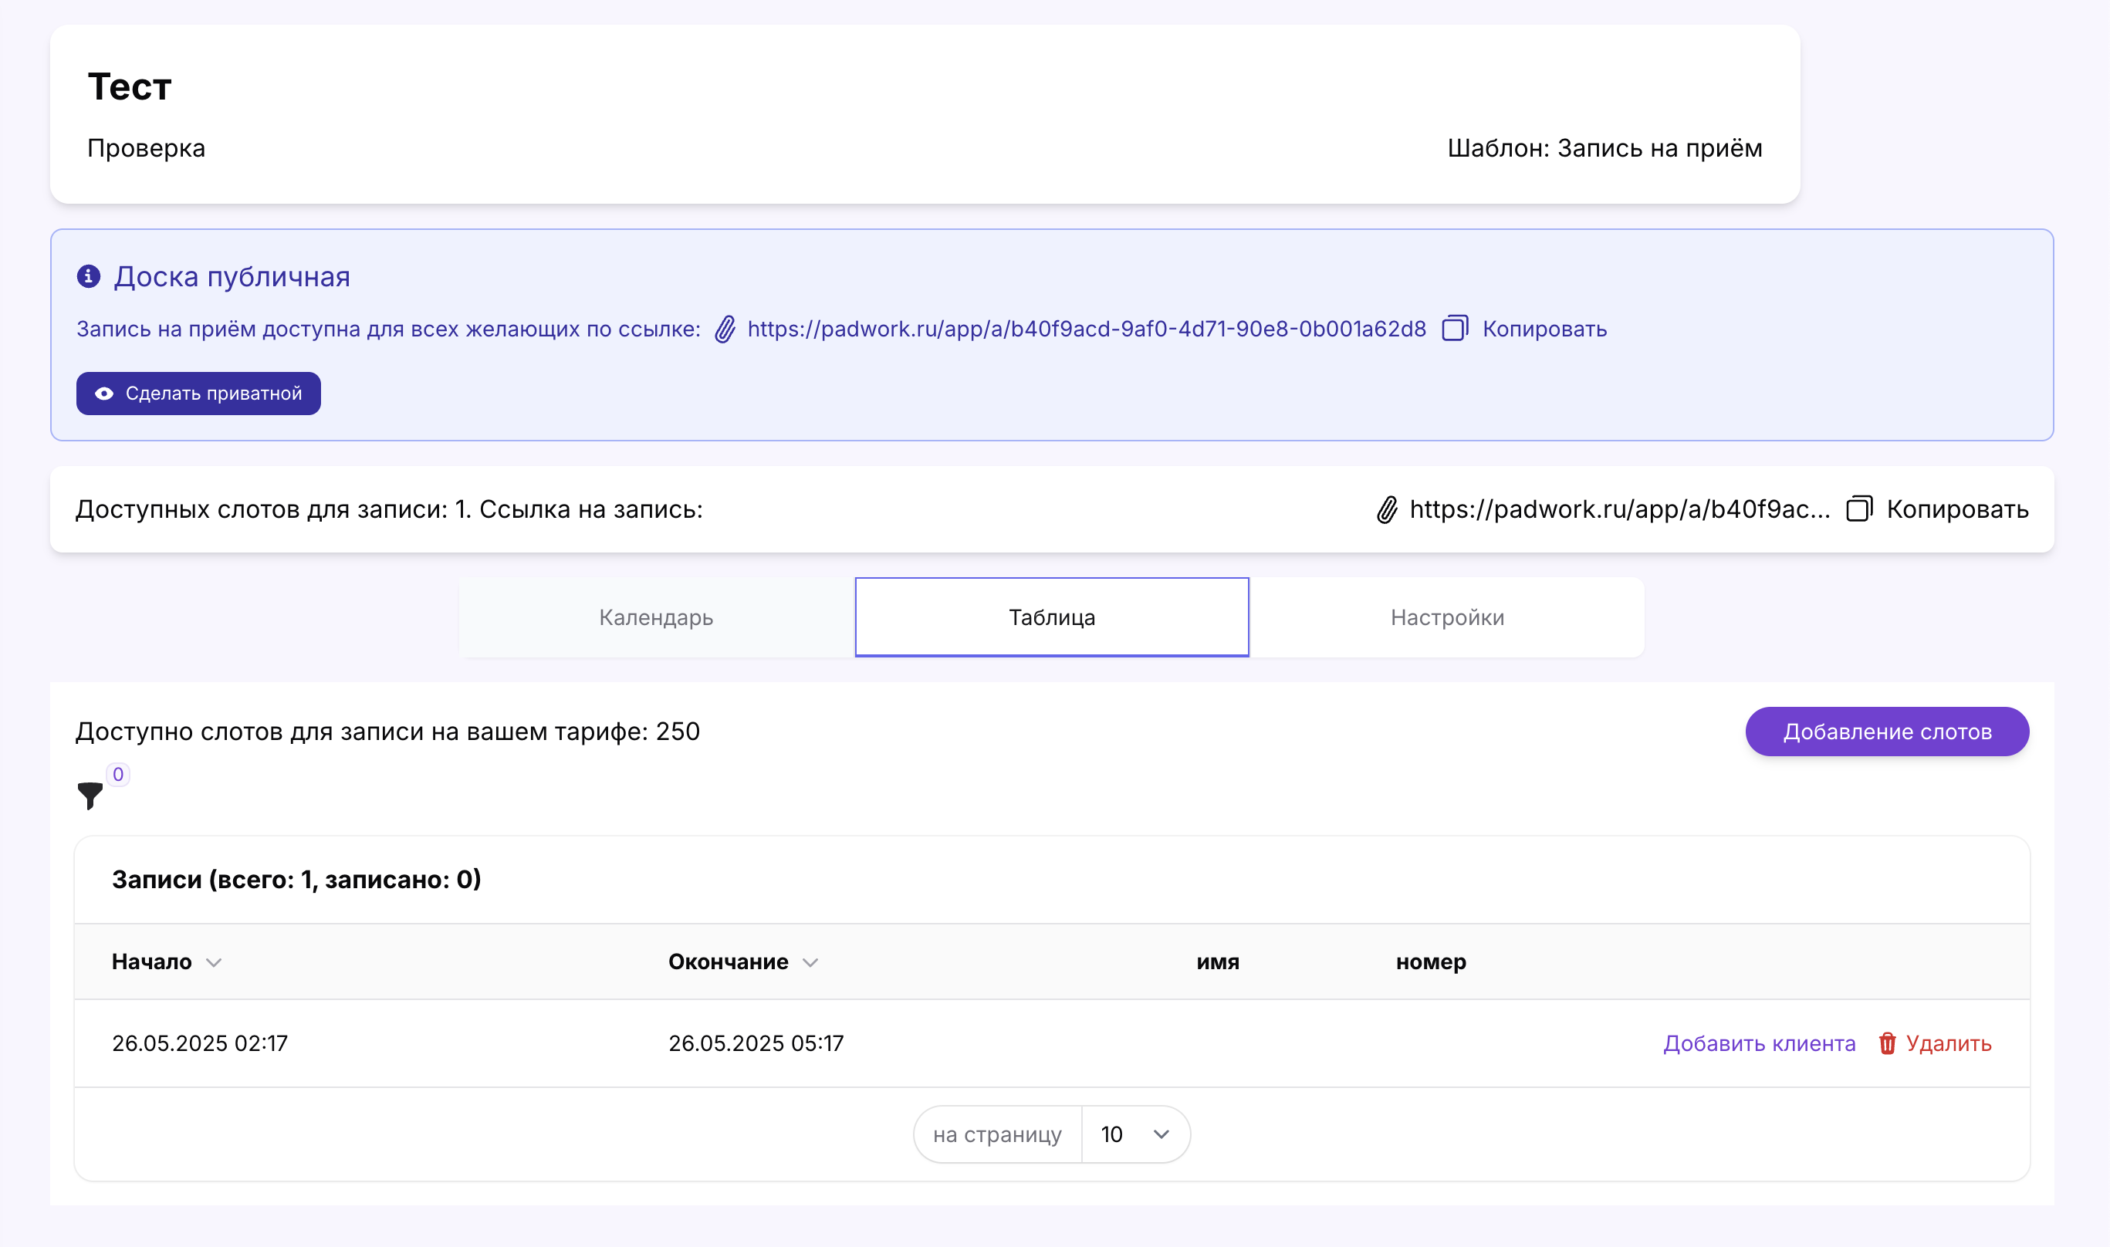This screenshot has width=2110, height=1247.
Task: Click copy icon in available slots bar
Action: click(x=1858, y=509)
